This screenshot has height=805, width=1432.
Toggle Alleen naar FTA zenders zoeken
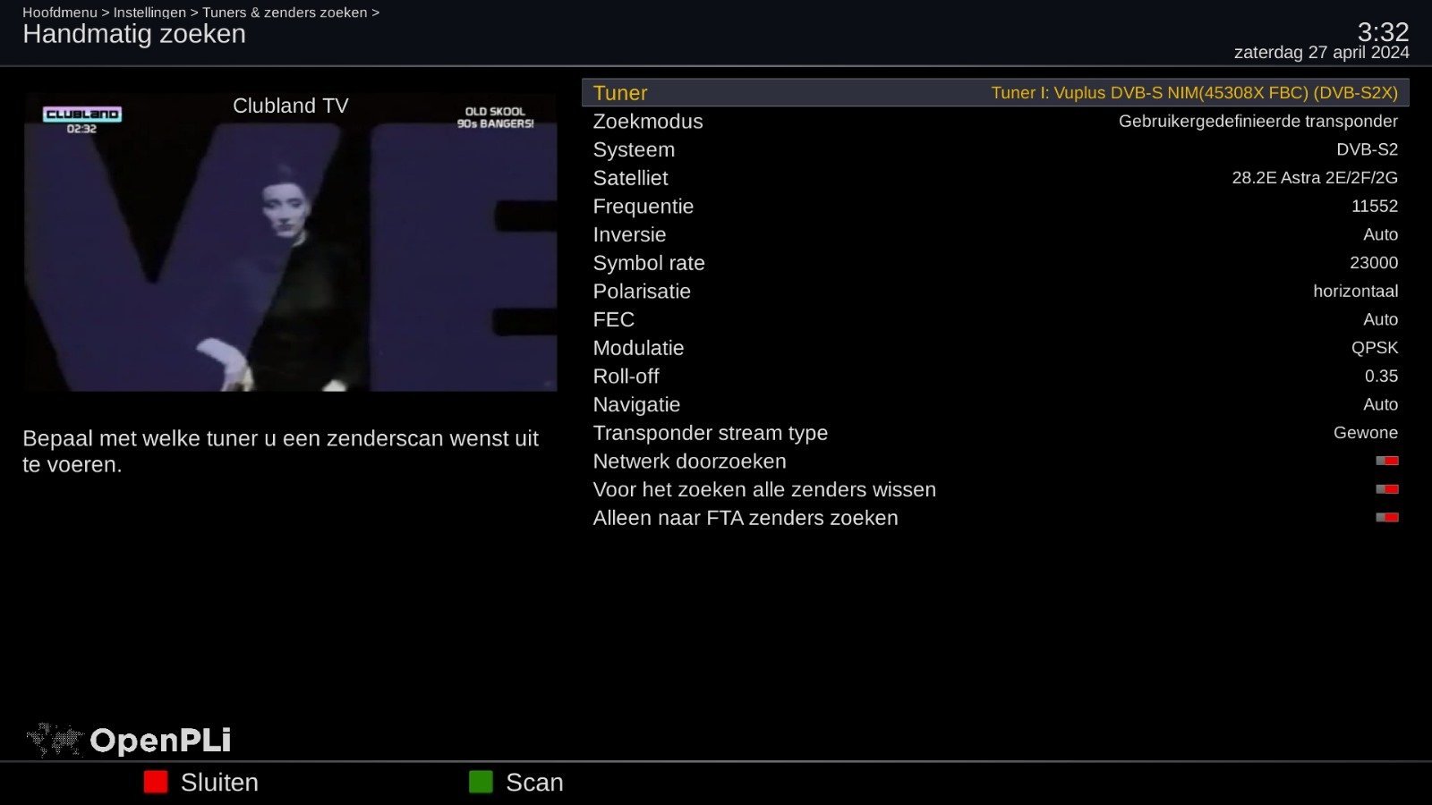coord(1387,518)
